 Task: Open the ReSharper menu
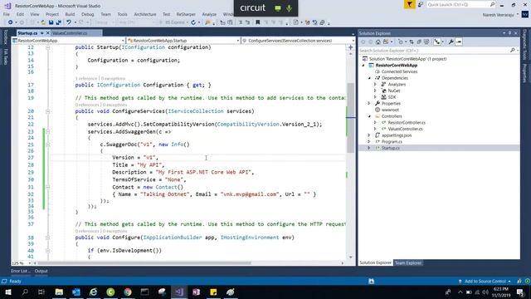click(x=186, y=14)
